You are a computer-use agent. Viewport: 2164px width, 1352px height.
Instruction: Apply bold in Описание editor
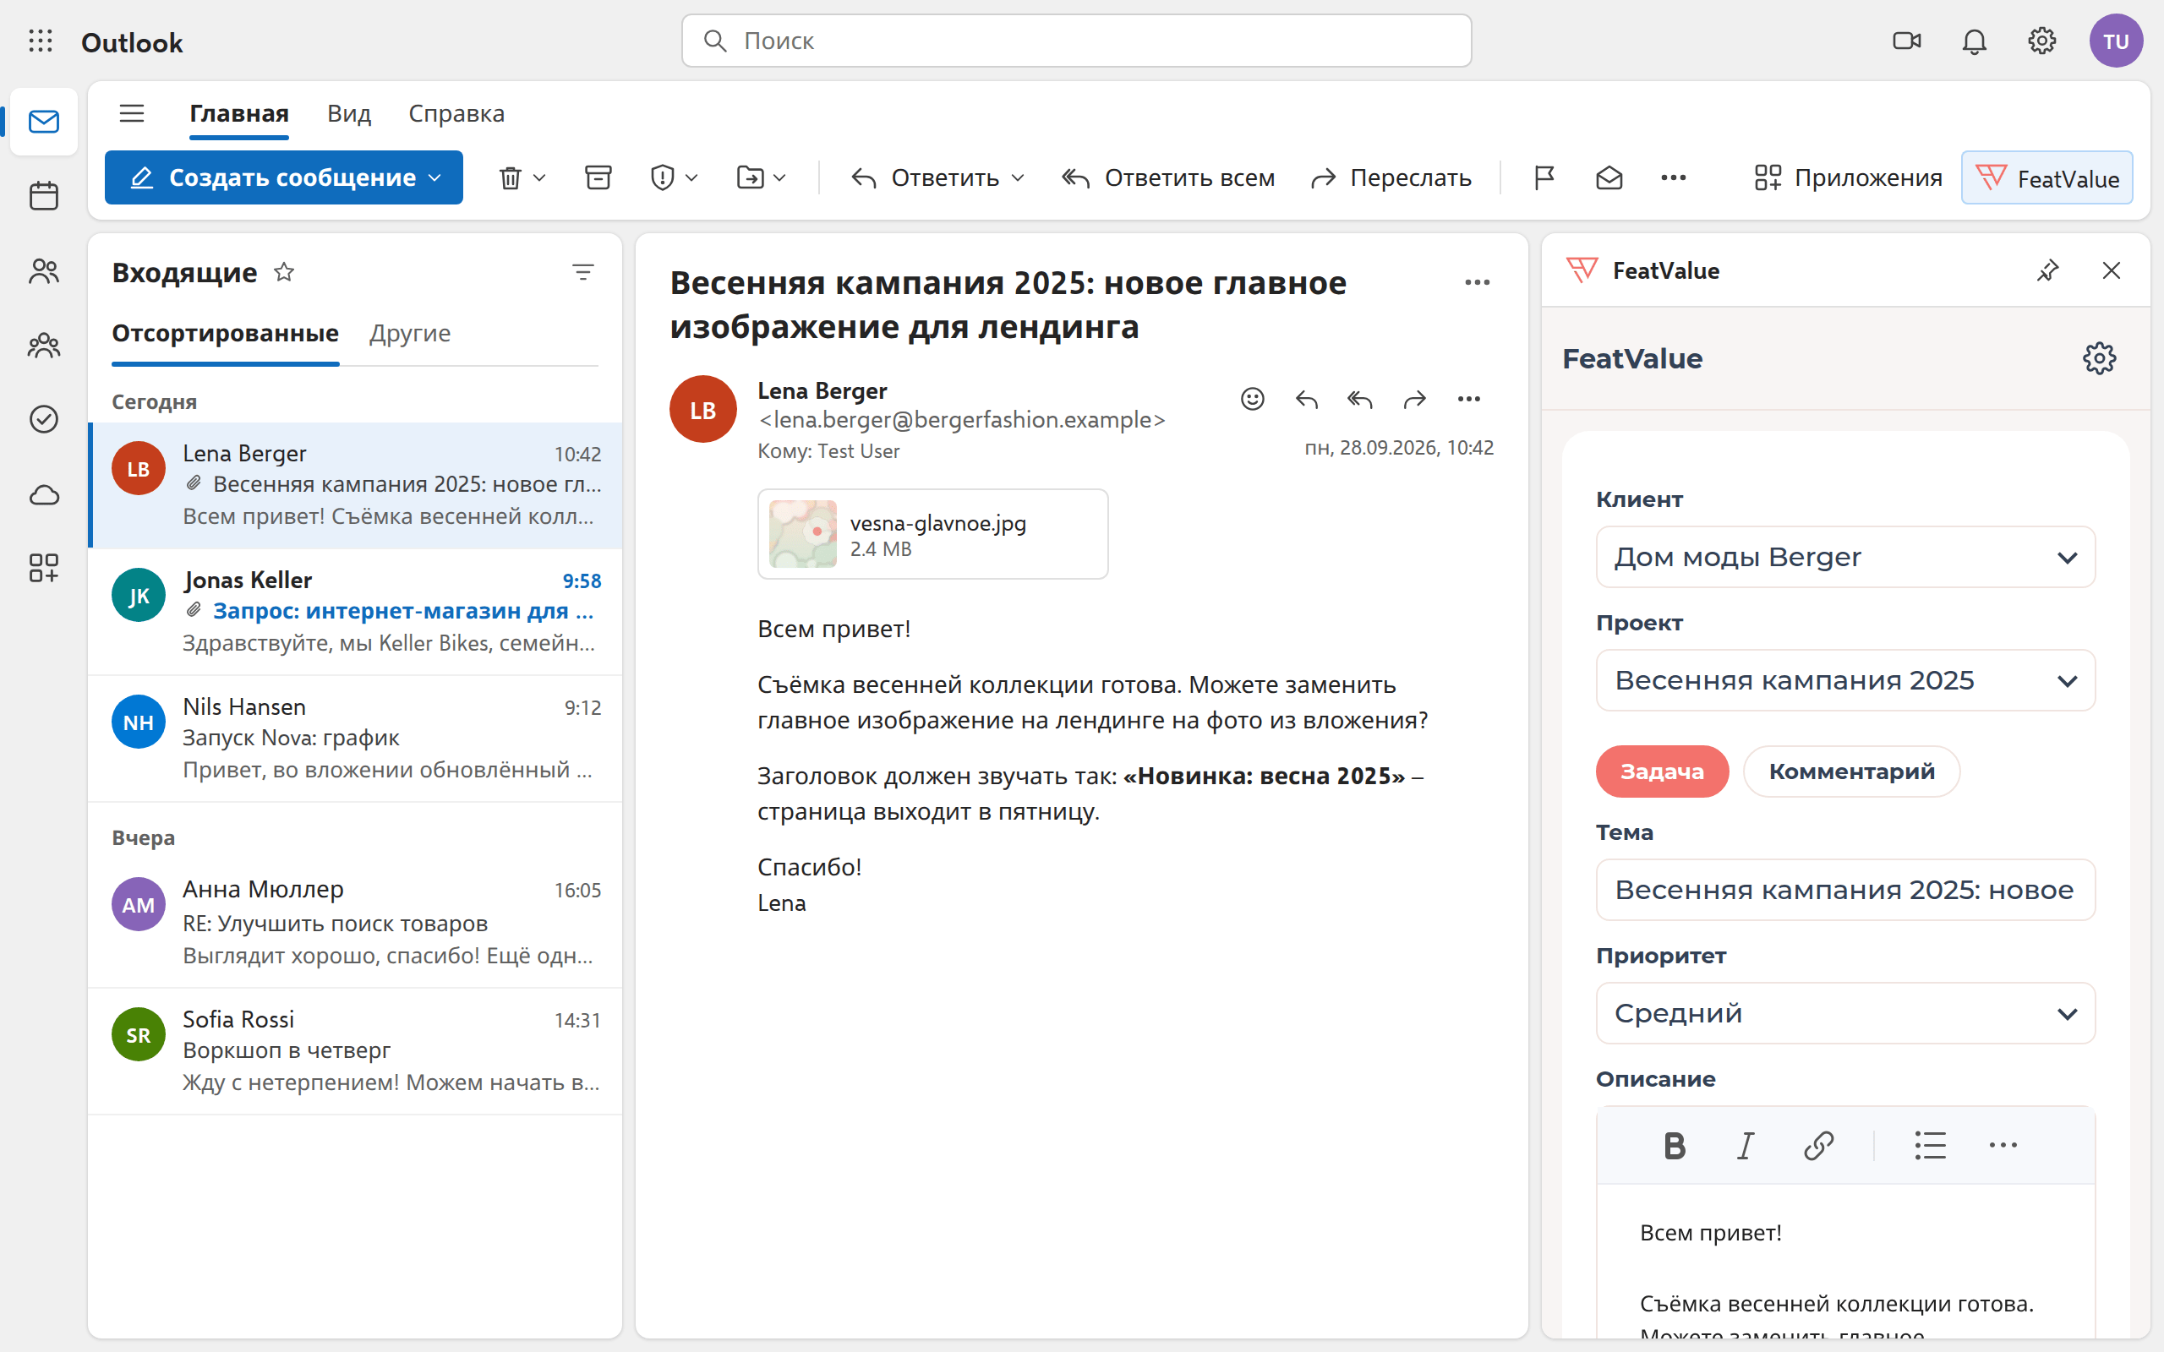point(1674,1146)
